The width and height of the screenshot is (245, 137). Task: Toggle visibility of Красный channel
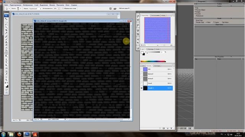[x=142, y=74]
